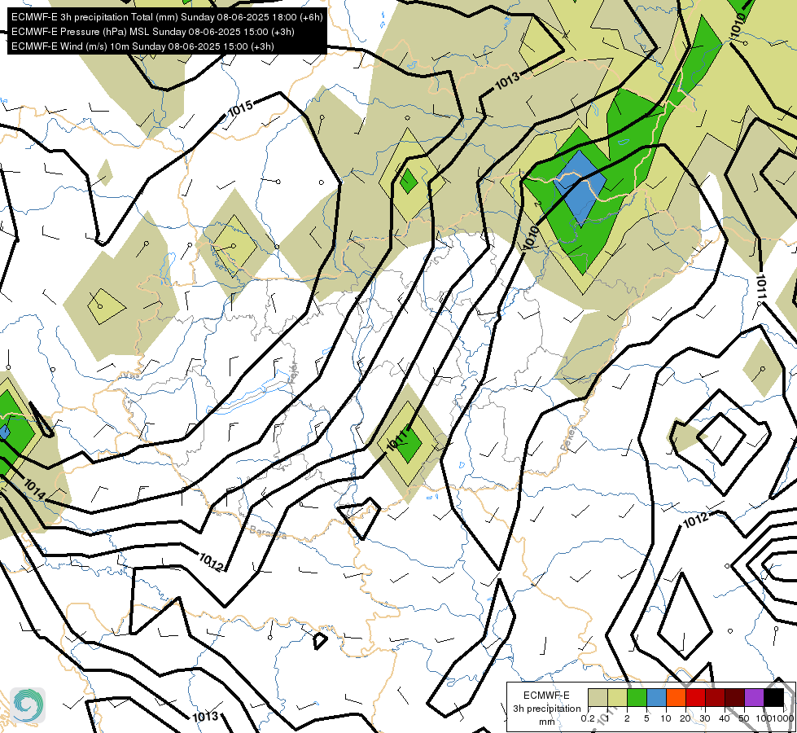797x733 pixels.
Task: Click the '3h precipitation' legend label
Action: coord(546,708)
